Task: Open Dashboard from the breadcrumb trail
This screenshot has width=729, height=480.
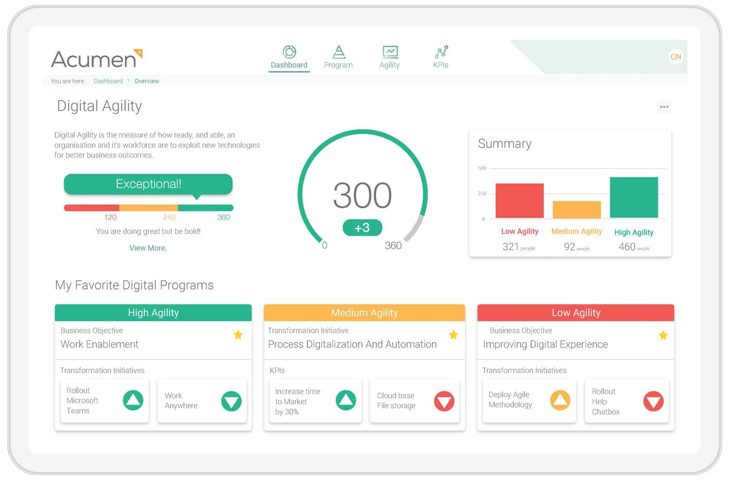Action: (x=108, y=81)
